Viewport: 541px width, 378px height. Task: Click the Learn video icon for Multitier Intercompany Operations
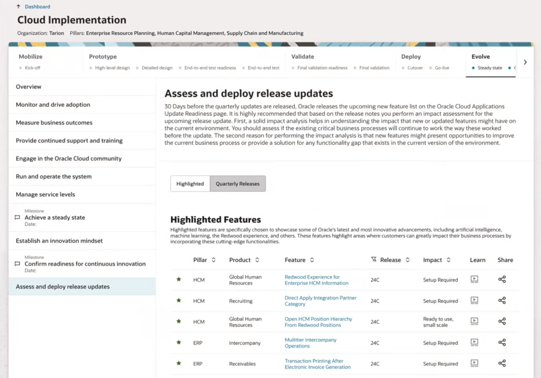[474, 342]
